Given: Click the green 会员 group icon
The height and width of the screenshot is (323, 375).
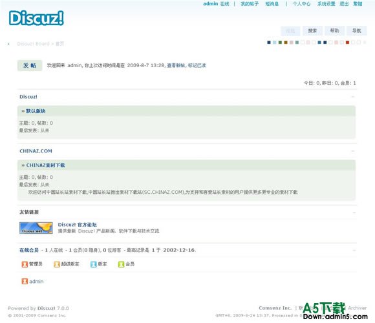Looking at the screenshot, I should (x=121, y=264).
